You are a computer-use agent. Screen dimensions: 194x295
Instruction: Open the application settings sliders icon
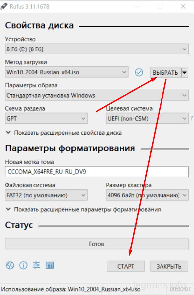tap(36, 265)
